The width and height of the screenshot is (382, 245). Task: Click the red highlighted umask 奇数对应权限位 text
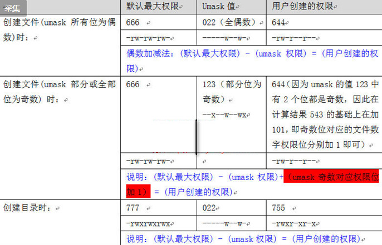pyautogui.click(x=332, y=177)
